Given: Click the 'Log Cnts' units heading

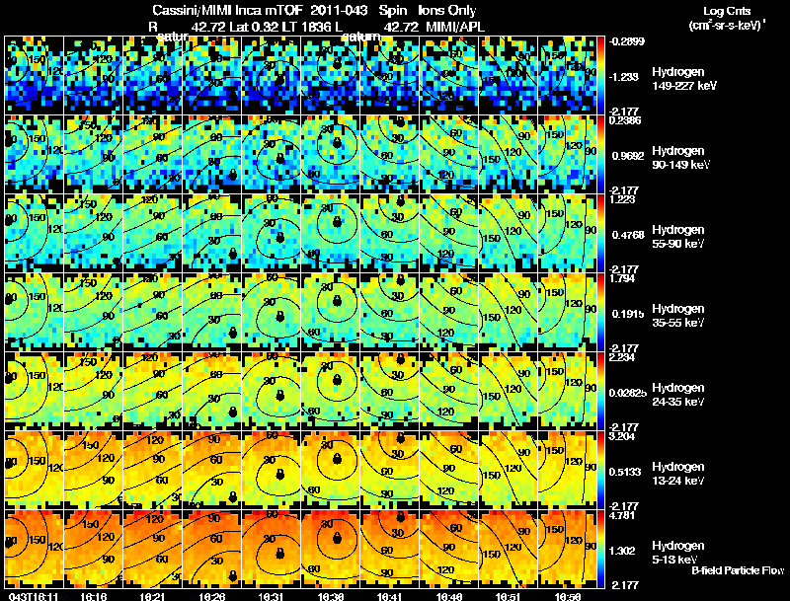Looking at the screenshot, I should (x=727, y=11).
